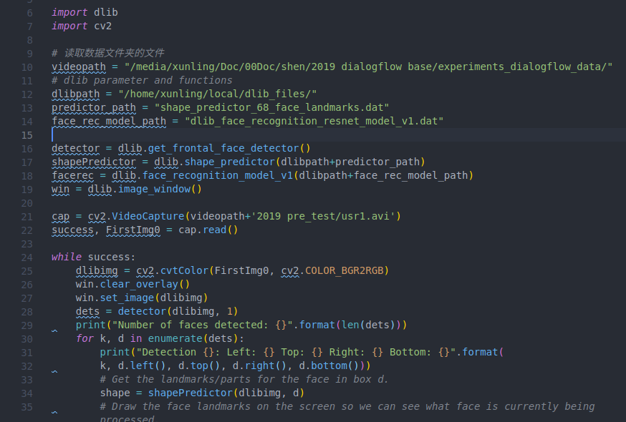Click 'face_rec_model_path' variable on line 14

point(109,121)
